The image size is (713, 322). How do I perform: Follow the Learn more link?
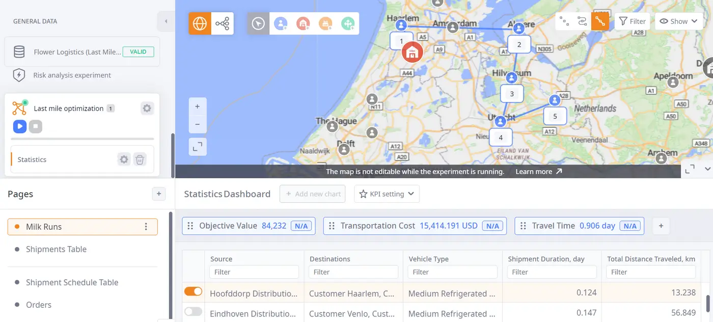pyautogui.click(x=538, y=172)
